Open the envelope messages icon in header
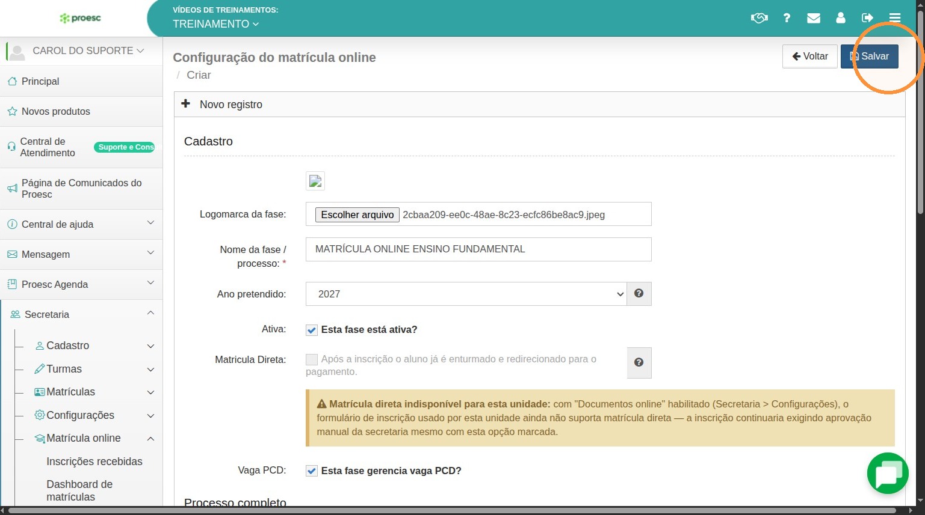 coord(814,18)
